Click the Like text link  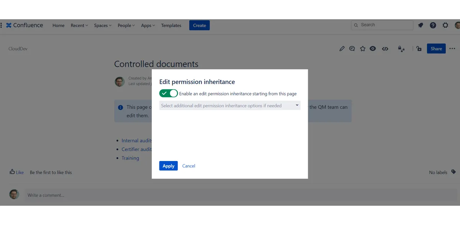20,172
